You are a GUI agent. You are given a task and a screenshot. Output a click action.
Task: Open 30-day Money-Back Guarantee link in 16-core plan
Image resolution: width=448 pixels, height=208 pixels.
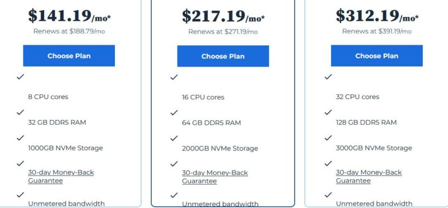click(215, 177)
